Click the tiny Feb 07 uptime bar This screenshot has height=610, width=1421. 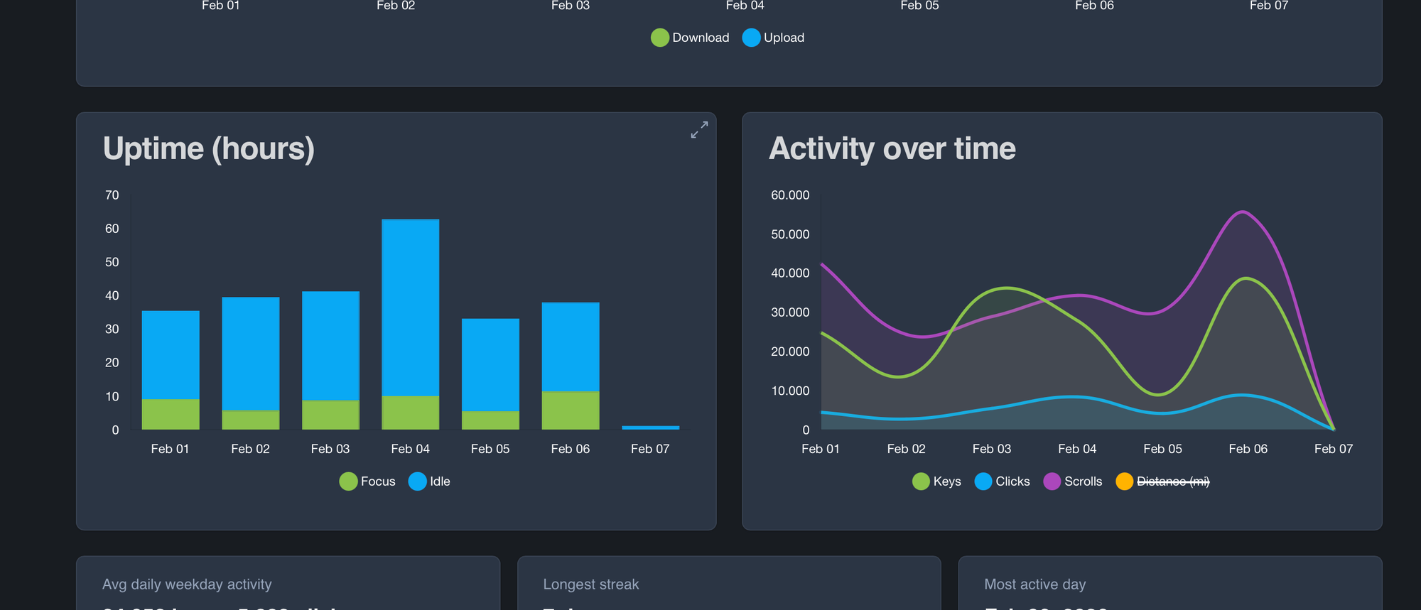[x=650, y=427]
